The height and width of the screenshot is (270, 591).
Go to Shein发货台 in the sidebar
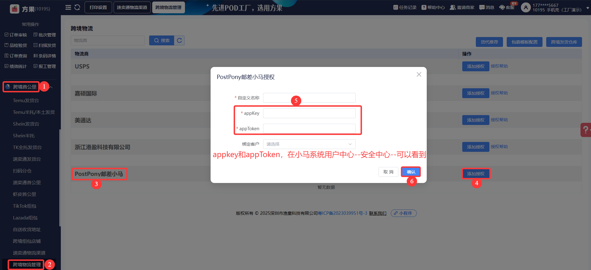click(x=26, y=124)
